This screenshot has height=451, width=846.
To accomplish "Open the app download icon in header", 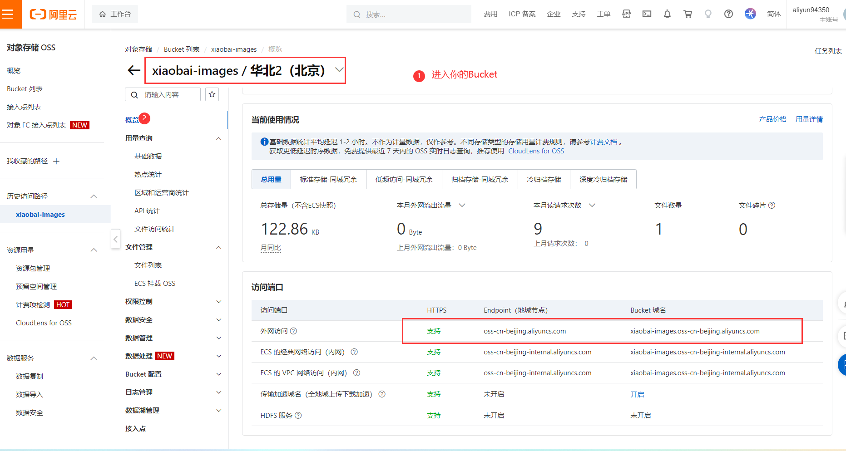I will pyautogui.click(x=626, y=14).
